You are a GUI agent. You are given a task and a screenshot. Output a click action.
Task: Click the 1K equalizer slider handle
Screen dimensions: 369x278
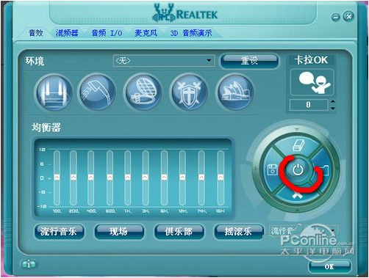click(128, 177)
